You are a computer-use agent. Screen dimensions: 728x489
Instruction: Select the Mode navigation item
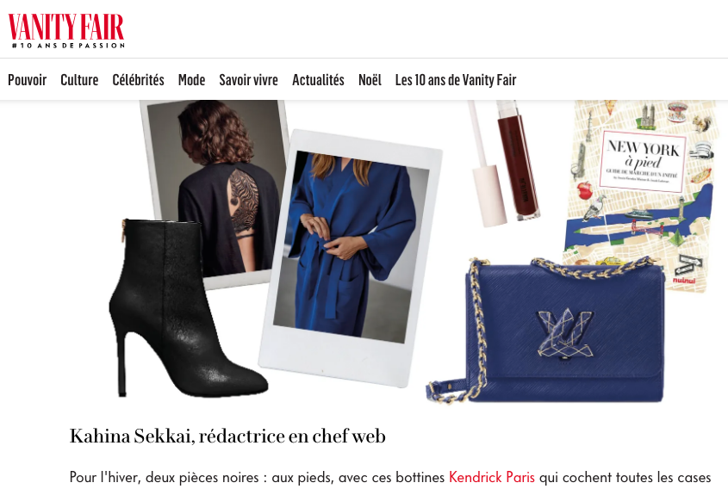click(192, 80)
